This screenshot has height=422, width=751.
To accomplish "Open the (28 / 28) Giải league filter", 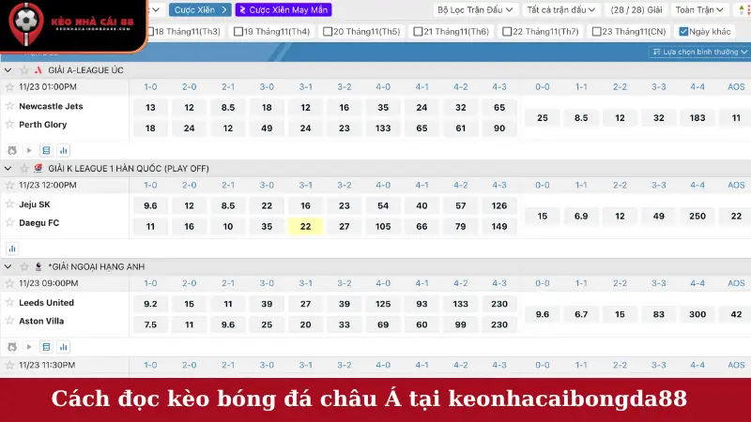I will [636, 9].
